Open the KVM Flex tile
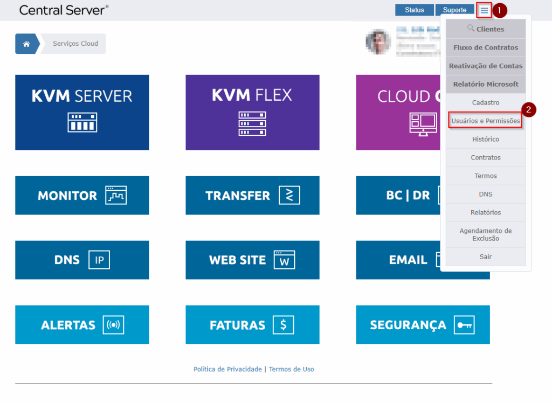Image resolution: width=552 pixels, height=402 pixels. point(252,112)
